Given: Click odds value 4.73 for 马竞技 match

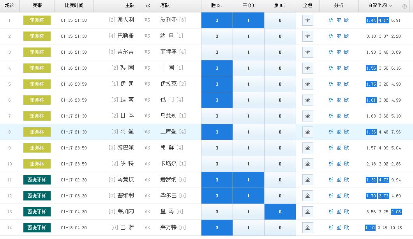Looking at the screenshot, I should click(384, 180).
